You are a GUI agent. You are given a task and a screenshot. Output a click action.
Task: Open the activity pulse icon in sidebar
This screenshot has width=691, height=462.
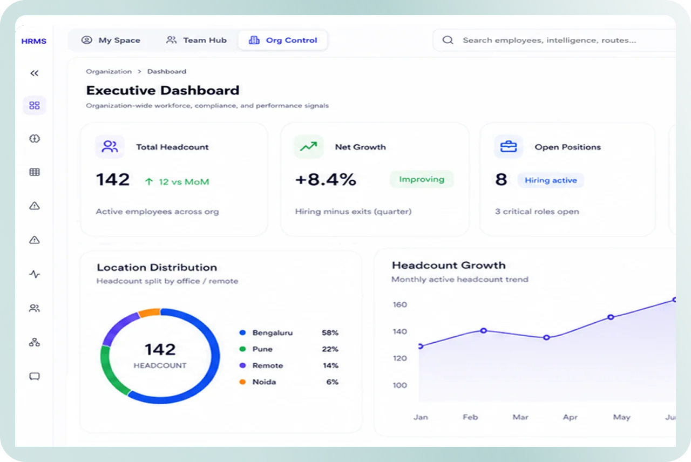[35, 274]
